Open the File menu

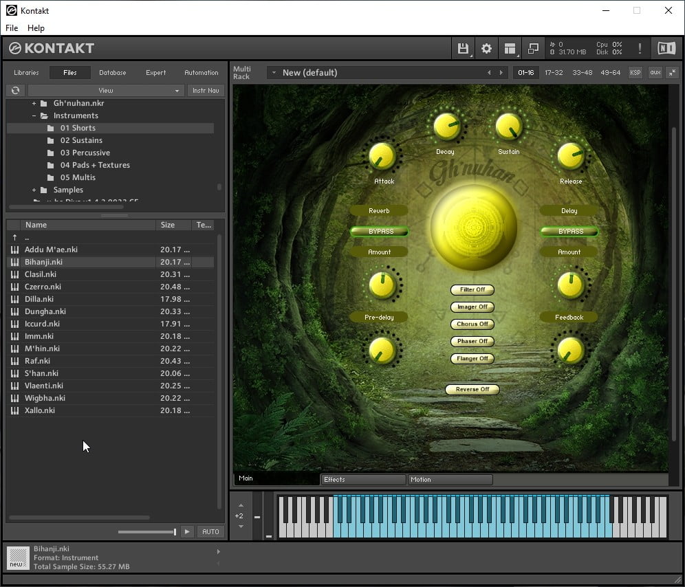click(x=12, y=28)
